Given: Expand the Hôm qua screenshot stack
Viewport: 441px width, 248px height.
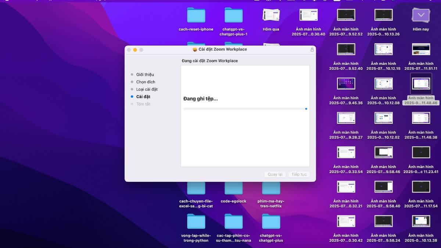Looking at the screenshot, I should point(271,15).
